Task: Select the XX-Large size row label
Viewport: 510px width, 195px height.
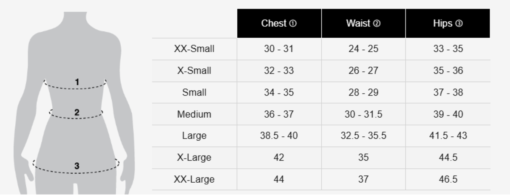Action: [194, 179]
